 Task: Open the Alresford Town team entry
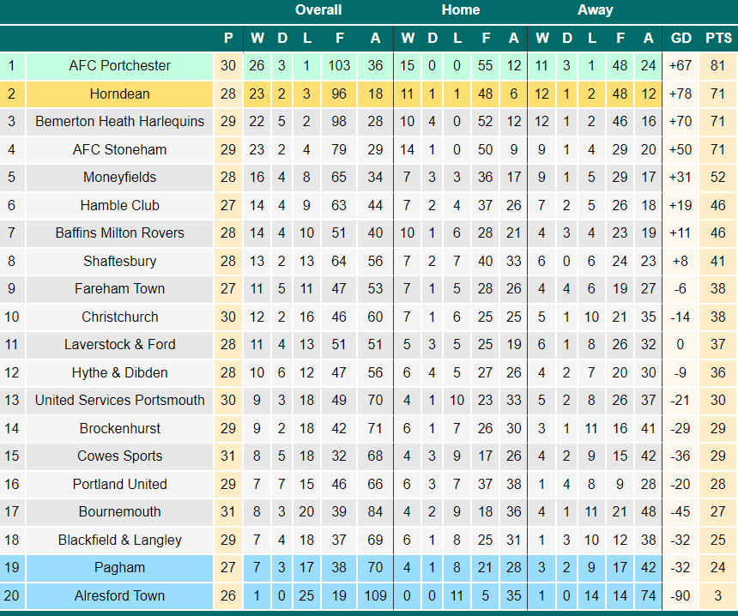119,595
